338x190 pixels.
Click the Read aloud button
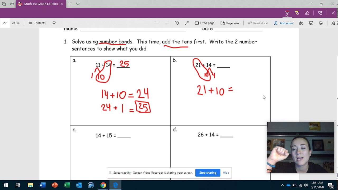(x=258, y=23)
